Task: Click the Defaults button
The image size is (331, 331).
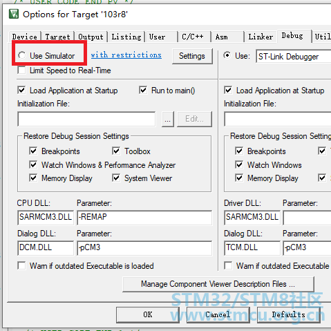Action: pos(288,314)
